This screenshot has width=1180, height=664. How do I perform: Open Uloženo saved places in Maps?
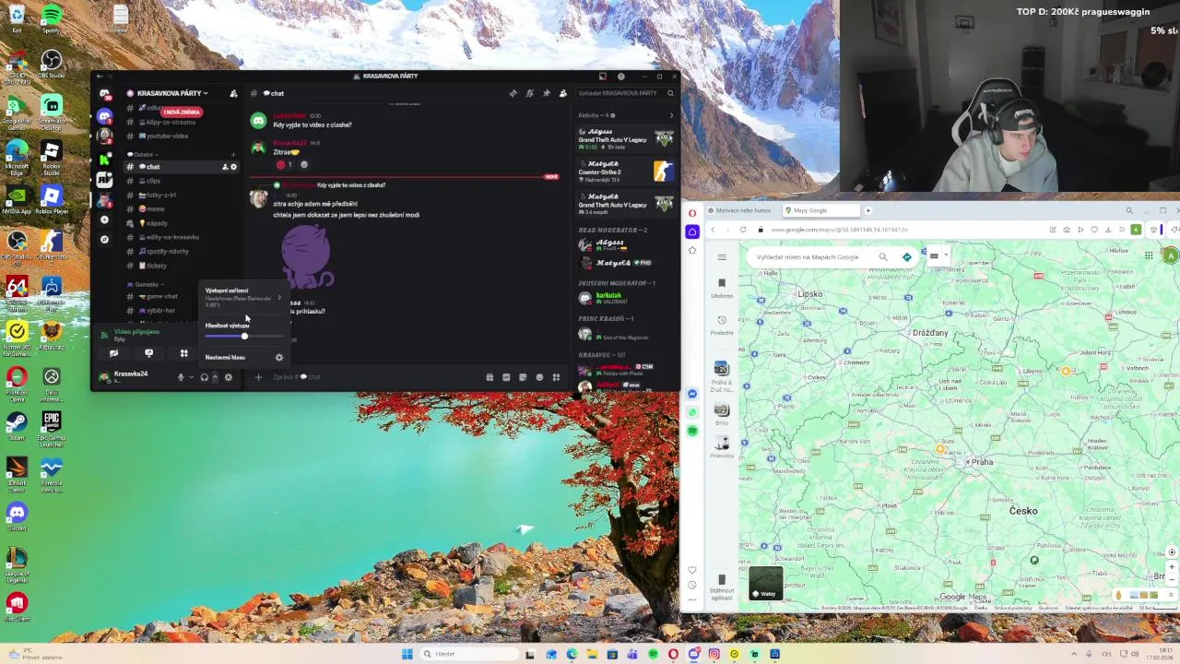click(722, 288)
